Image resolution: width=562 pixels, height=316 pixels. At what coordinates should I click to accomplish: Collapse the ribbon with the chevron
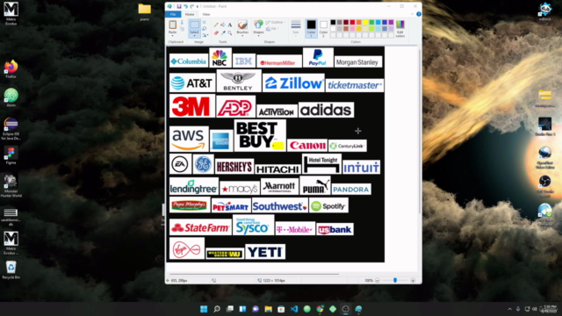click(412, 14)
